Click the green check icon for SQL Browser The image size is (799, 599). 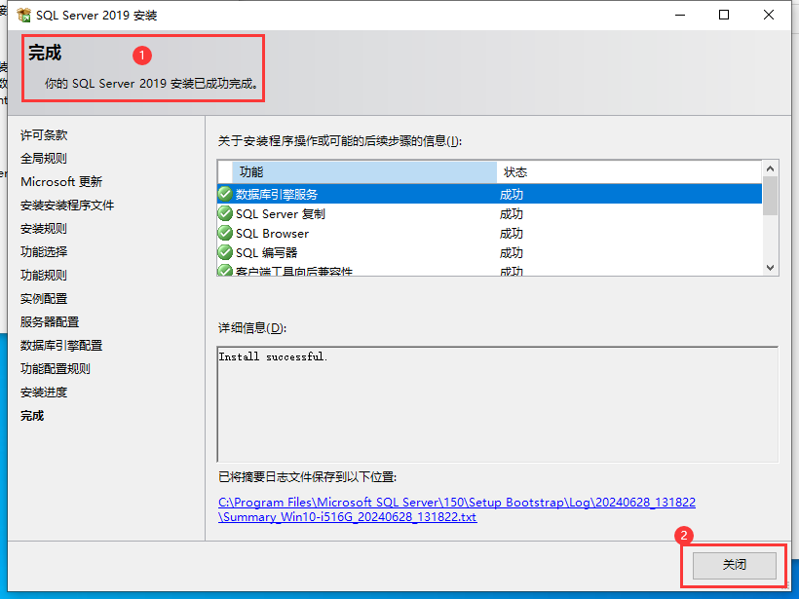[225, 233]
